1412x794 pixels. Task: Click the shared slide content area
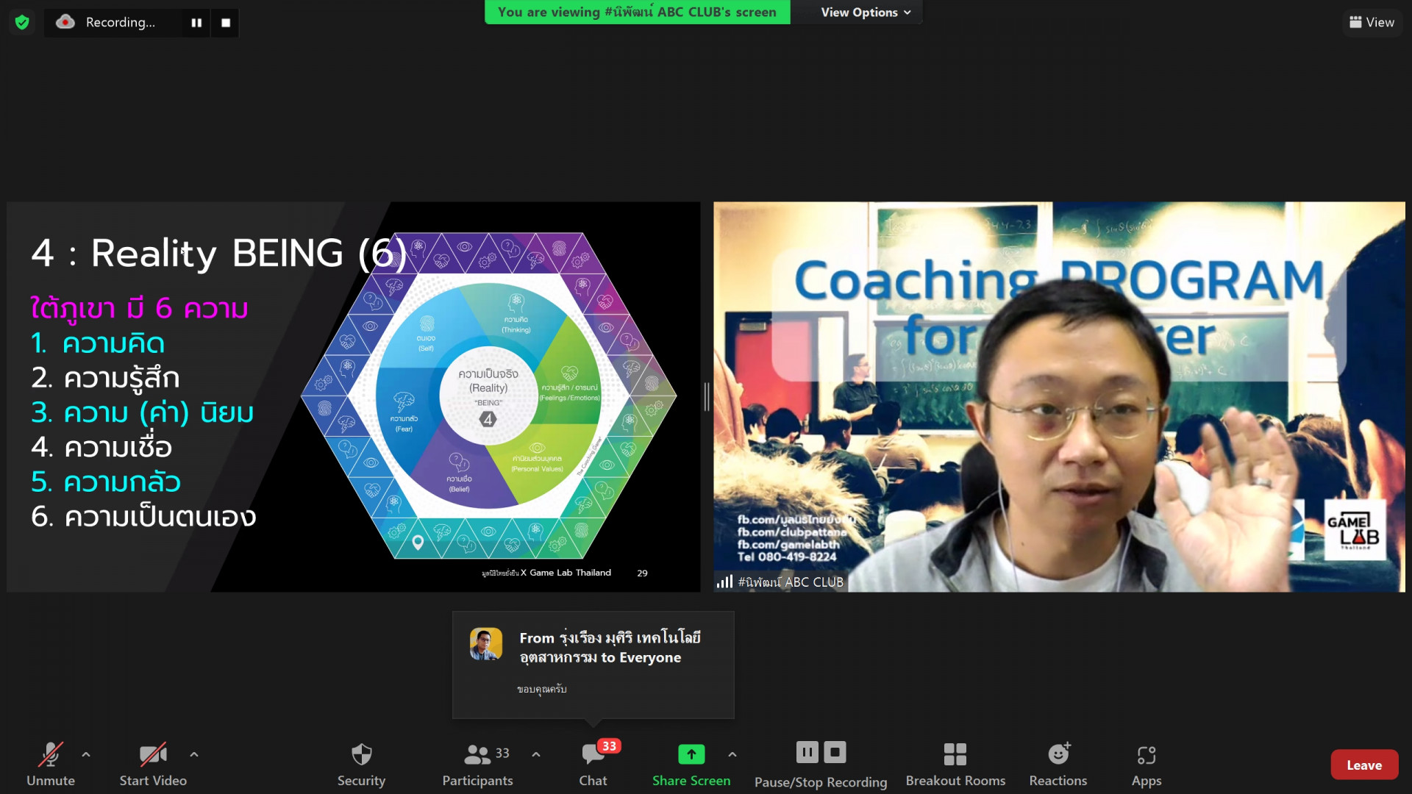[x=353, y=397]
